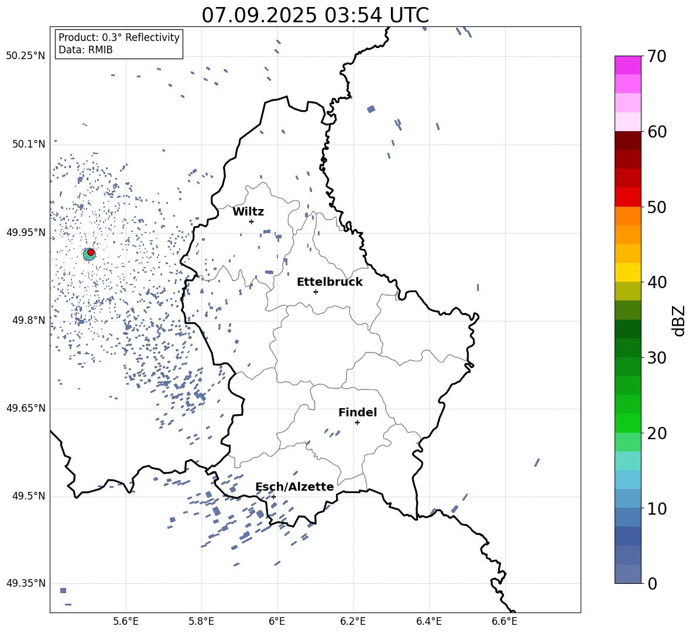693x633 pixels.
Task: Click the title 07.09.2025 03:54 UTC
Action: coord(315,15)
